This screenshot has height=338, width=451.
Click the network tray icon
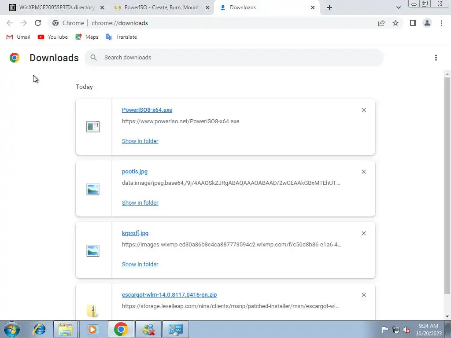pyautogui.click(x=396, y=330)
